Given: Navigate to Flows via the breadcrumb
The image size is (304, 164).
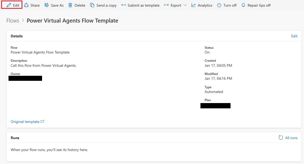Looking at the screenshot, I should click(x=13, y=20).
